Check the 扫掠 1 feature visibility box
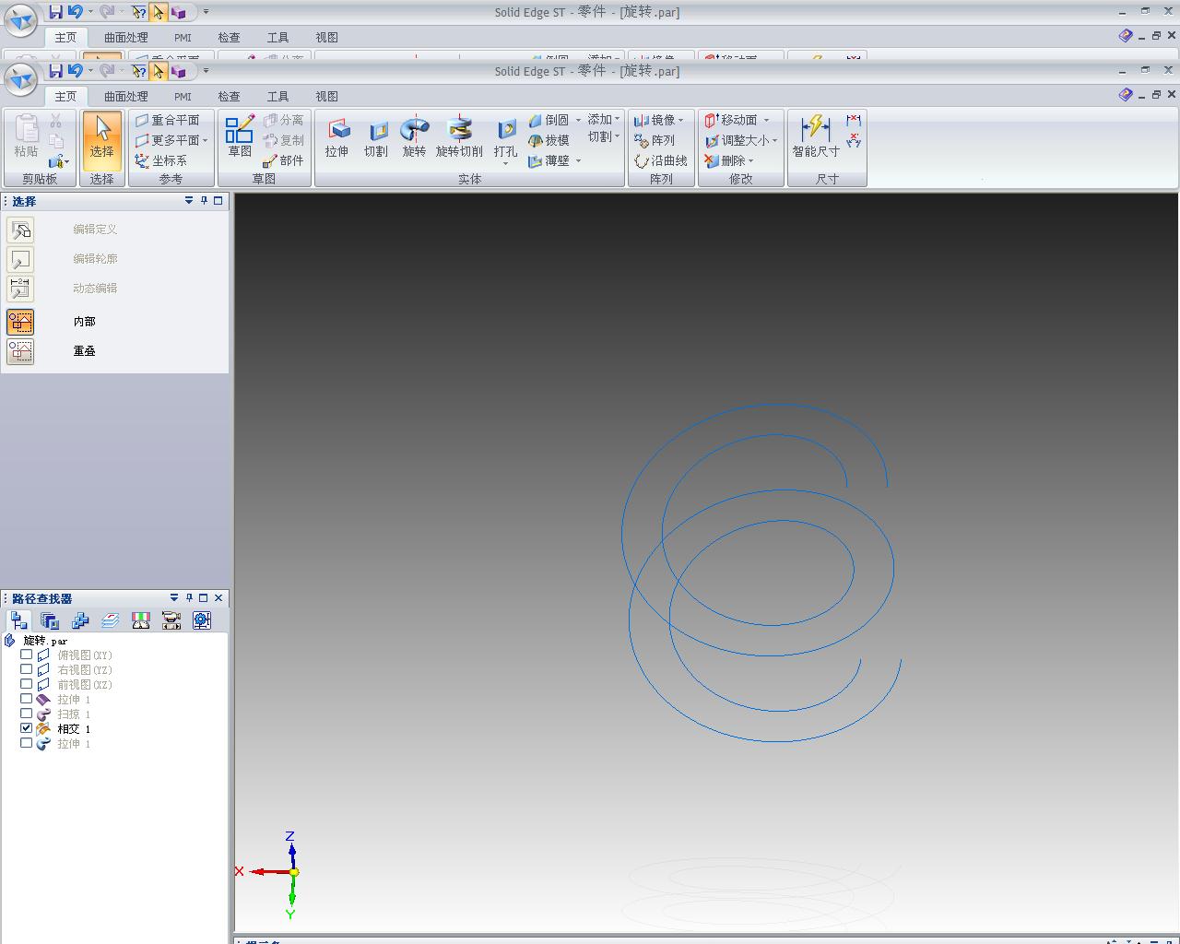This screenshot has width=1180, height=944. [26, 714]
